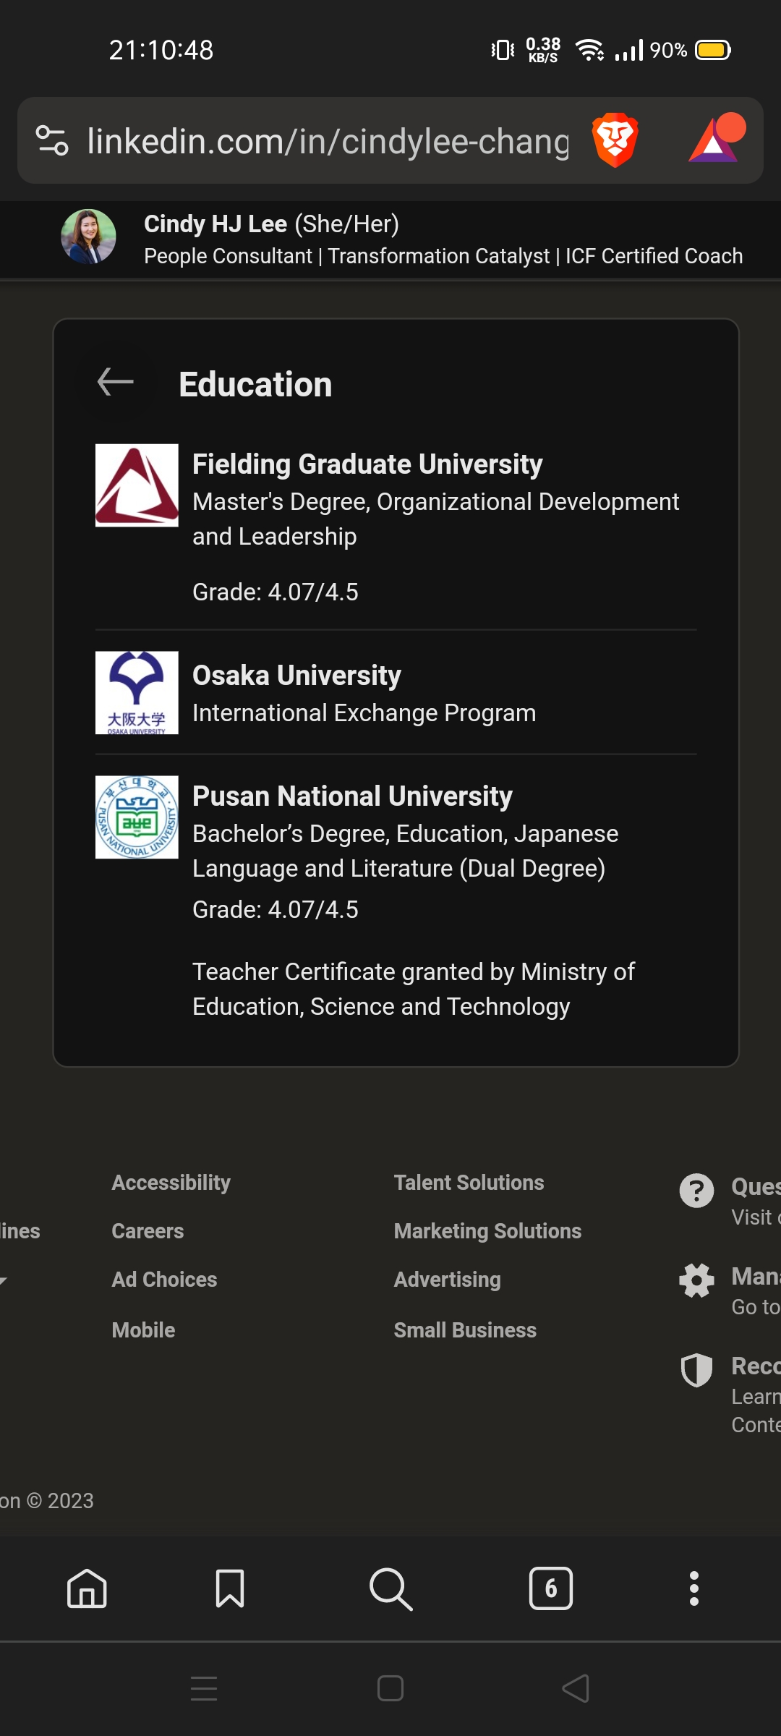Click the linkedin.com address bar URL
Viewport: 781px width, 1736px height.
click(x=328, y=141)
